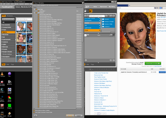This screenshot has height=118, width=166.
Task: Open AIDA64 desktop icon
Action: point(2,106)
